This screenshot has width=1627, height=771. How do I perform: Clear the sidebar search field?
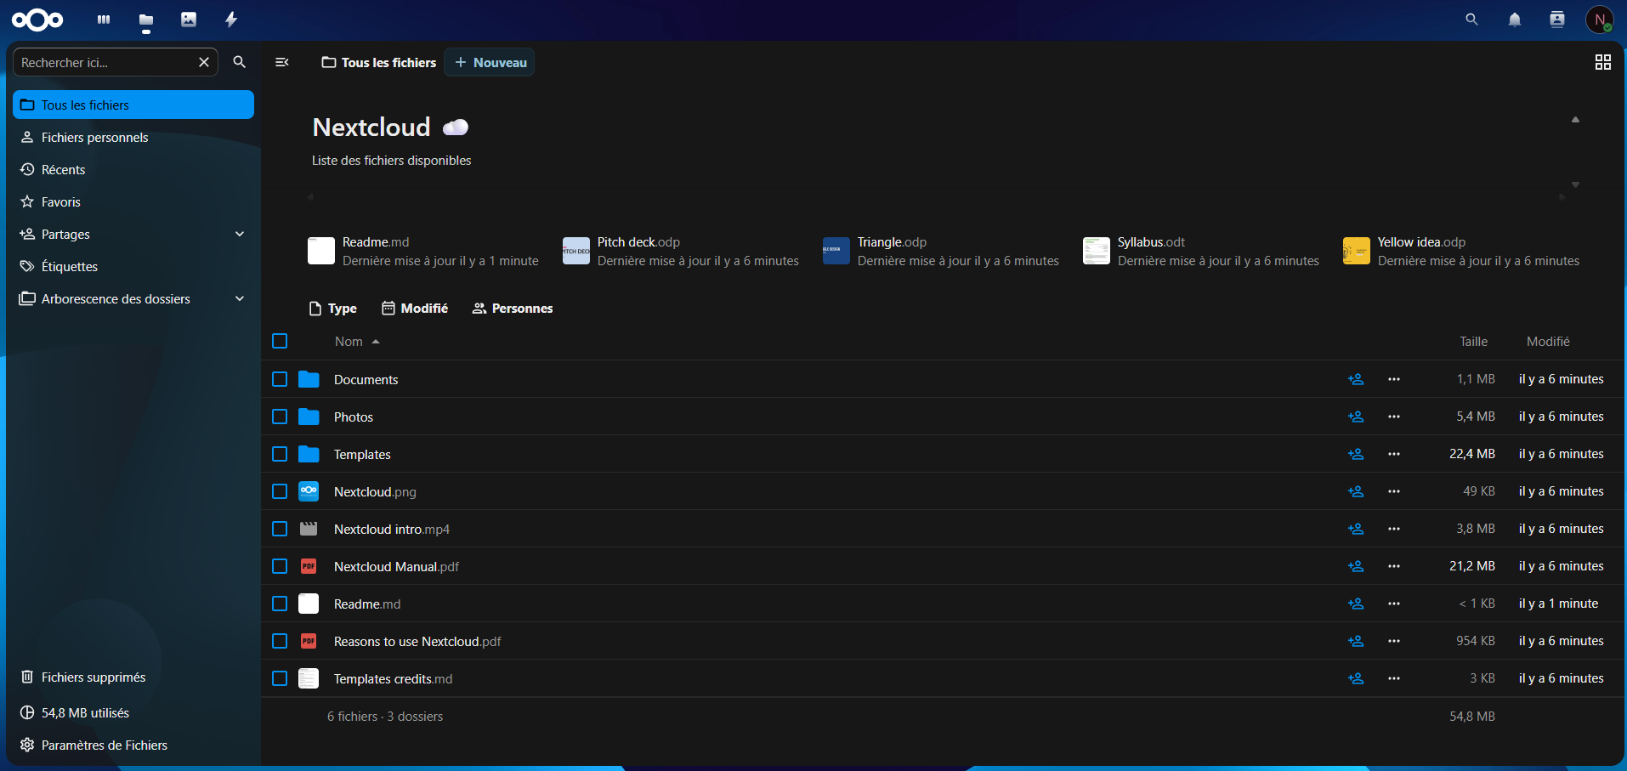(x=204, y=62)
